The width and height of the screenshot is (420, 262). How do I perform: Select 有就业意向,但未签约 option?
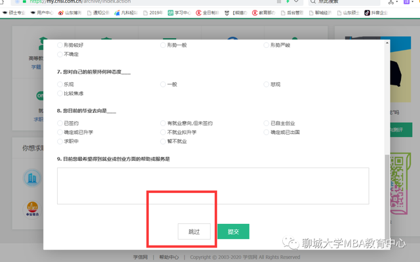186,123
